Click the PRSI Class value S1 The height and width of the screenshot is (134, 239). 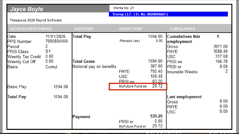click(48, 52)
